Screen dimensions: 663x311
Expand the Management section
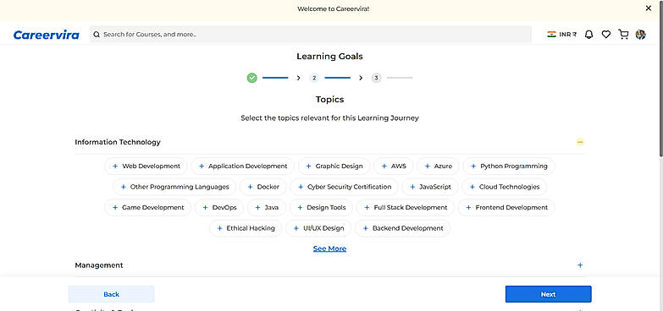[580, 265]
